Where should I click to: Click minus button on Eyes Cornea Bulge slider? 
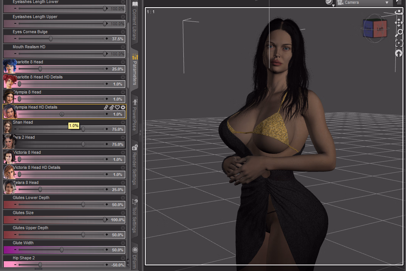(15, 39)
